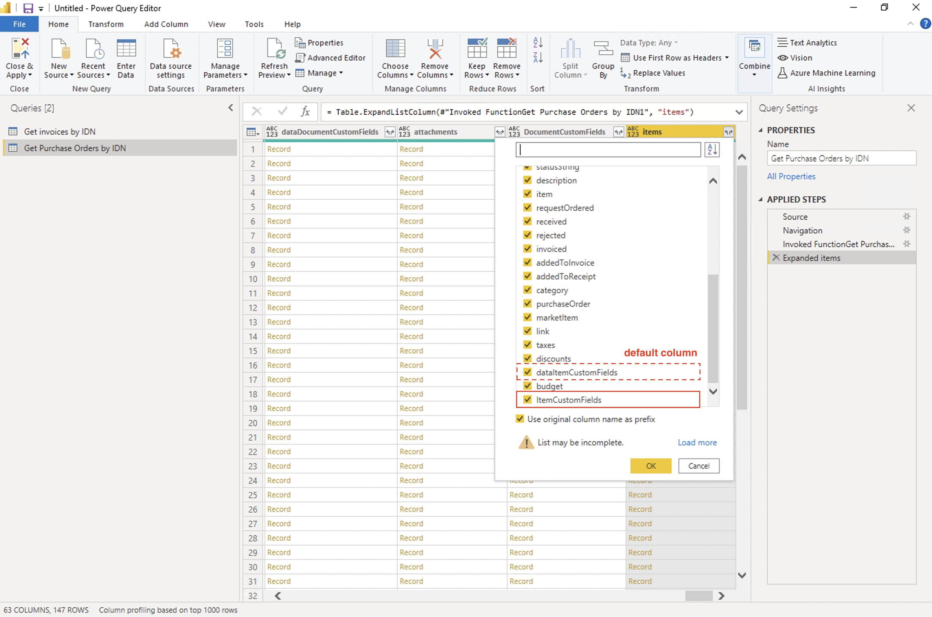The height and width of the screenshot is (617, 932).
Task: Open Data source settings
Action: [x=170, y=58]
